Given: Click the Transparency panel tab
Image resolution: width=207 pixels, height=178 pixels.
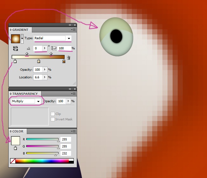Looking at the screenshot, I should [25, 94].
